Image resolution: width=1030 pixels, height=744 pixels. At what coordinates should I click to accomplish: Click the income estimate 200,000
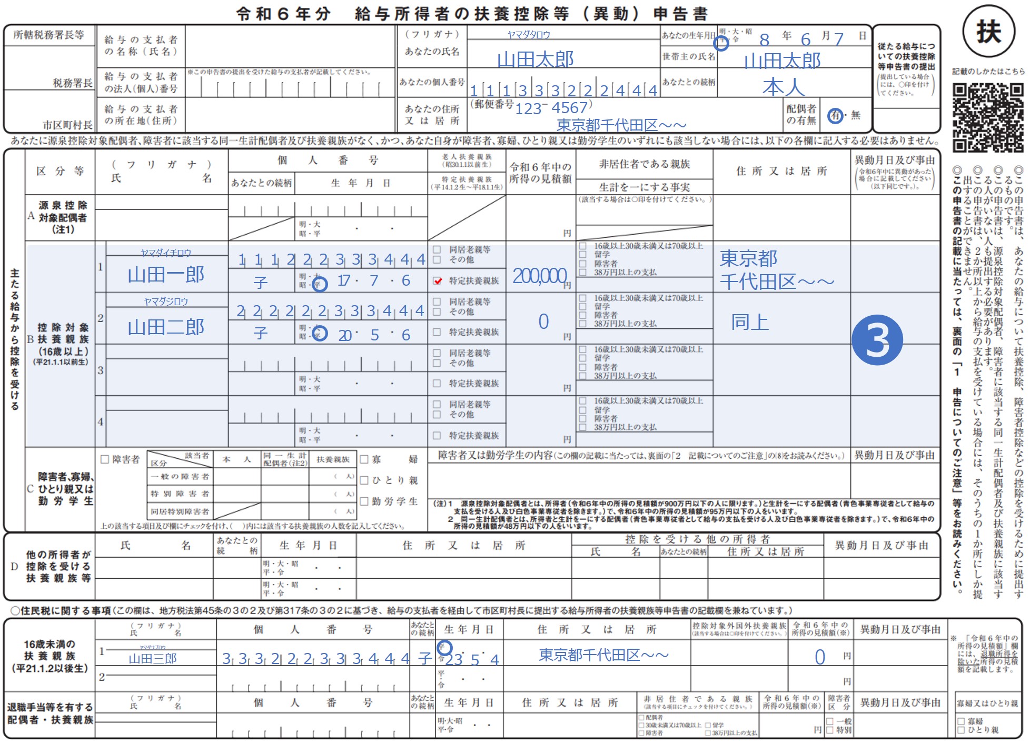coord(539,276)
